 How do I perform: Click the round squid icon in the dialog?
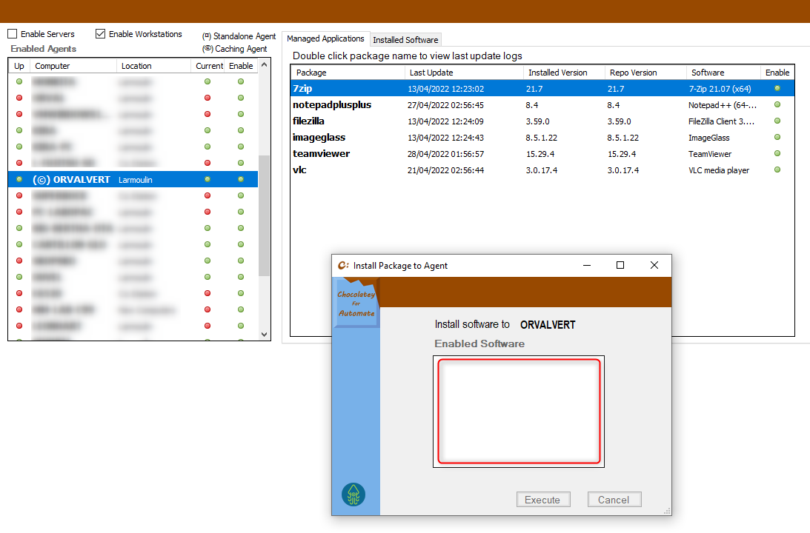tap(353, 495)
